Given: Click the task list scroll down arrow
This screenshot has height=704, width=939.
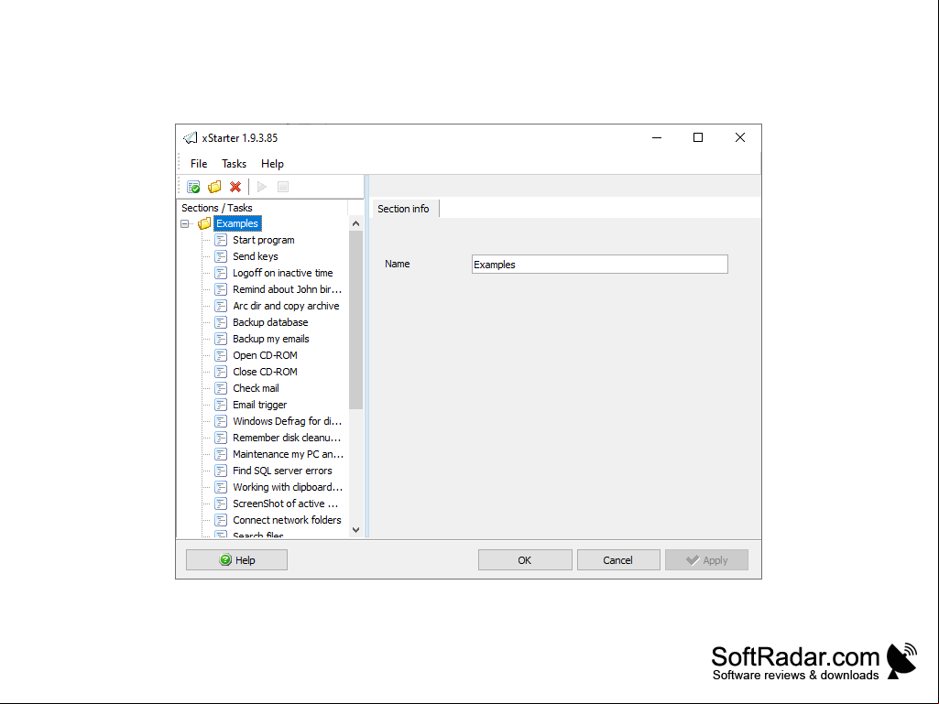Looking at the screenshot, I should click(x=355, y=530).
